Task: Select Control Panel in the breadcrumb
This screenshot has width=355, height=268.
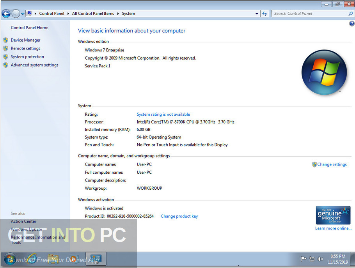Action: (51, 14)
